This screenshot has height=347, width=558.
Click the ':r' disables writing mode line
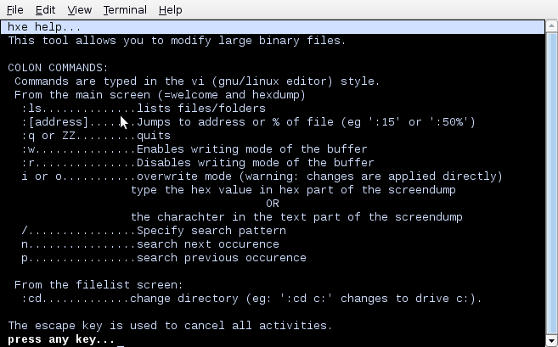coord(198,163)
